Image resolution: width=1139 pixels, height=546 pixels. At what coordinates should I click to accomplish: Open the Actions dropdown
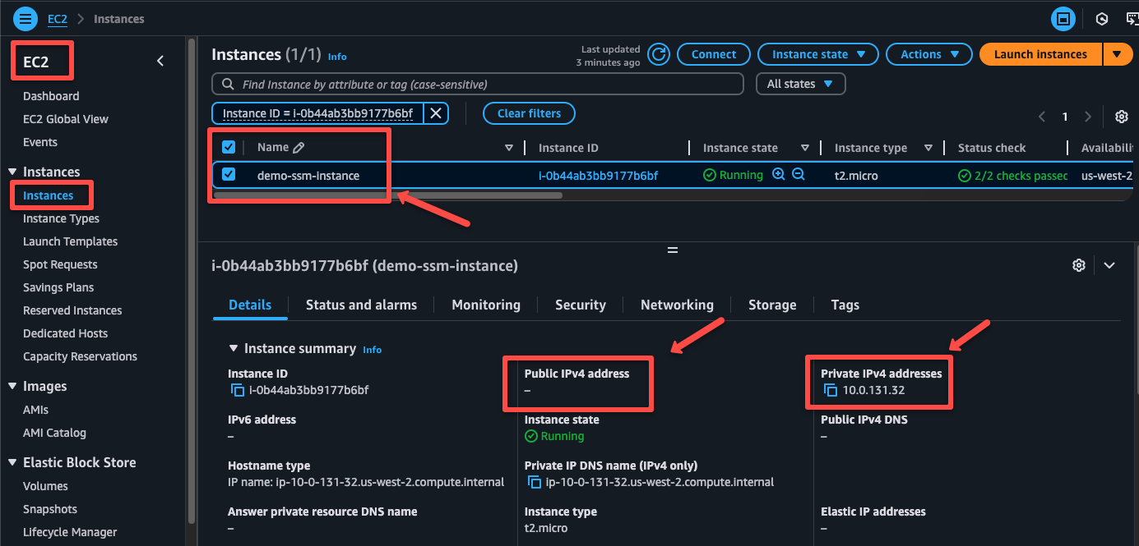928,54
